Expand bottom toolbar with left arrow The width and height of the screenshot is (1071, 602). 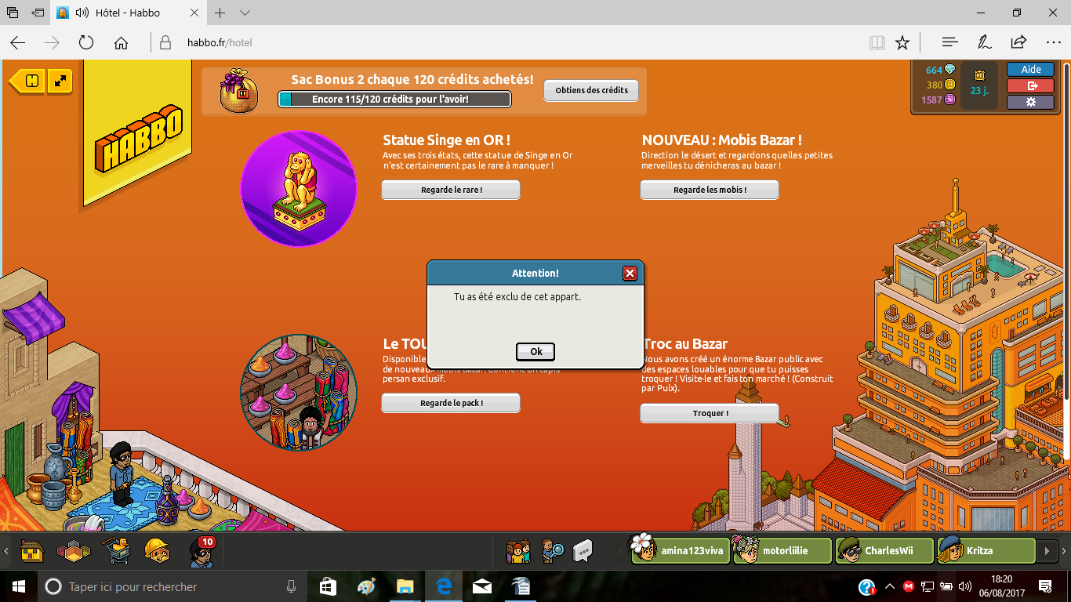tap(6, 551)
